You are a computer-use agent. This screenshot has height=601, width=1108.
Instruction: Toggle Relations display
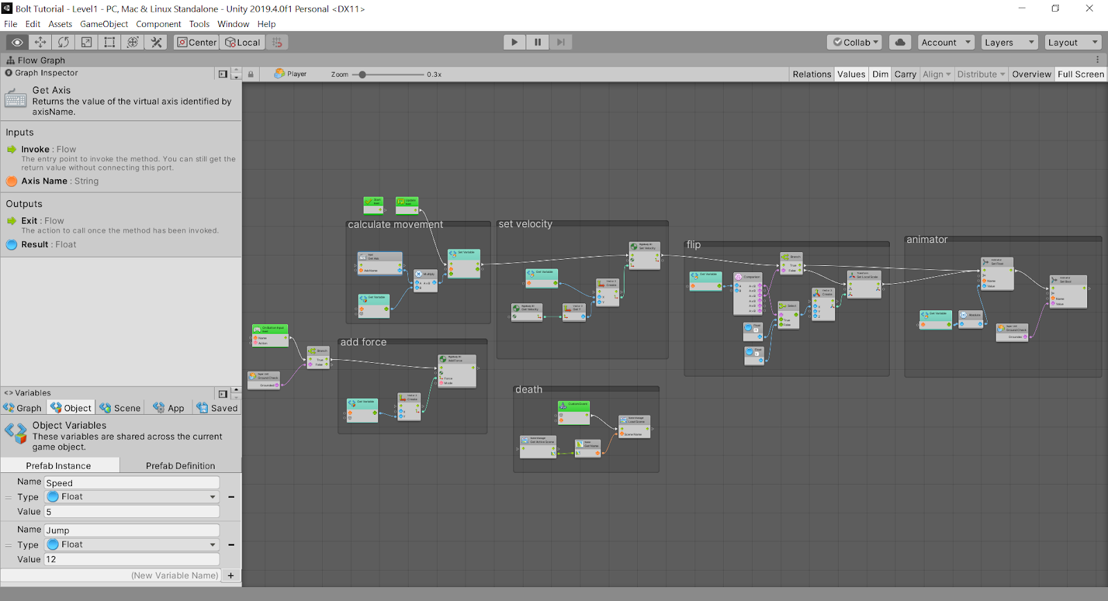pyautogui.click(x=812, y=74)
